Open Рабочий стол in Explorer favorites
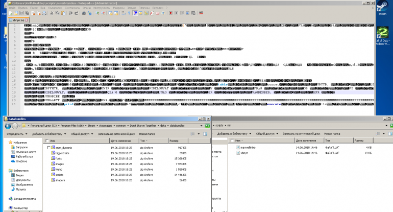Image resolution: width=393 pixels, height=212 pixels. click(23, 156)
